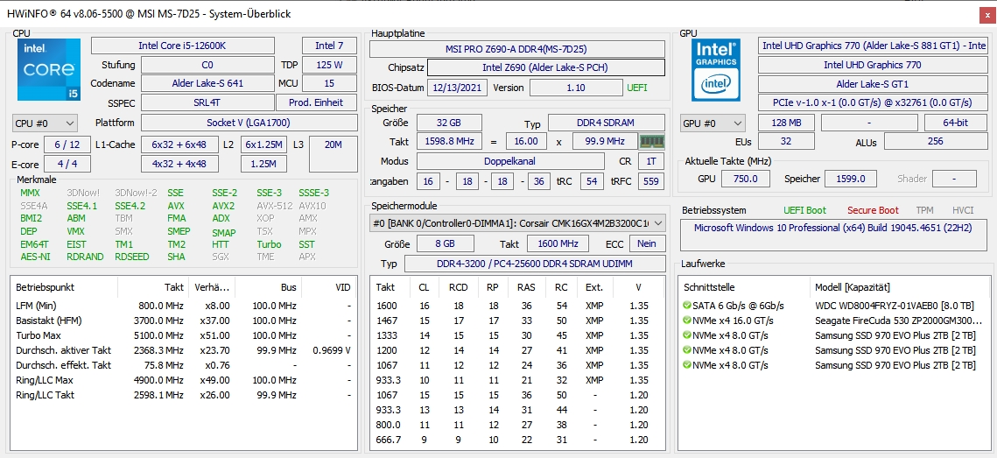Click the SSE4.2 feature label
The image size is (997, 458).
(130, 206)
